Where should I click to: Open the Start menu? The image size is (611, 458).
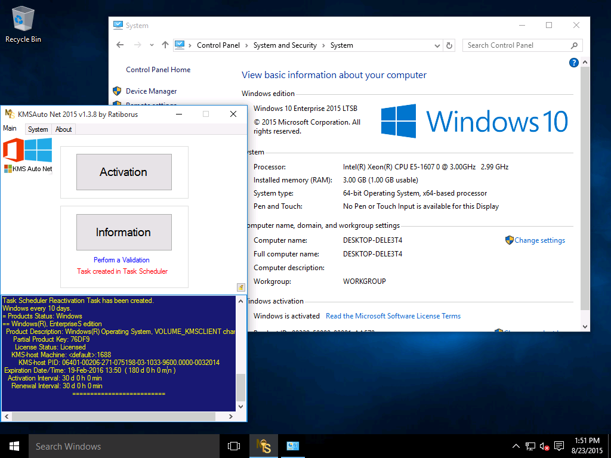[14, 446]
